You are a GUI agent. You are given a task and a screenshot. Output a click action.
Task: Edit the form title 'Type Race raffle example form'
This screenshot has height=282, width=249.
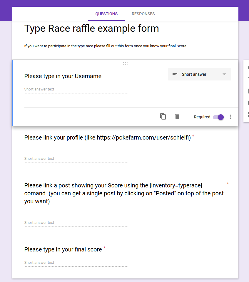(91, 28)
